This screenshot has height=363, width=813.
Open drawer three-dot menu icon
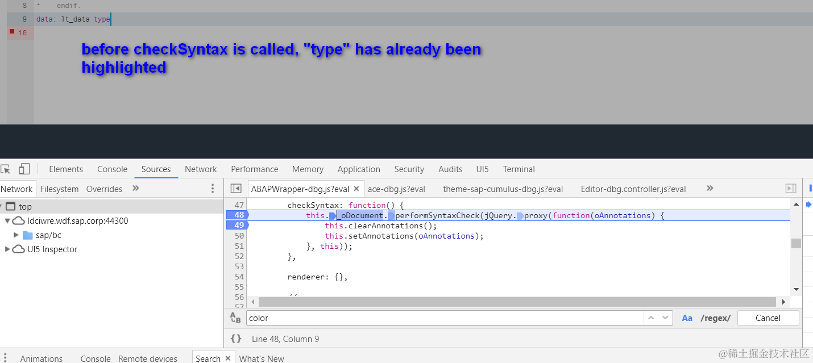point(5,358)
